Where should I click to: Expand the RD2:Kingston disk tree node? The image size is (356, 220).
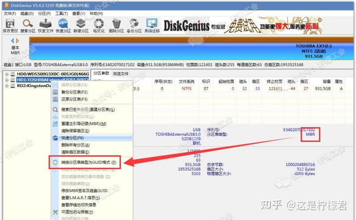pyautogui.click(x=7, y=86)
